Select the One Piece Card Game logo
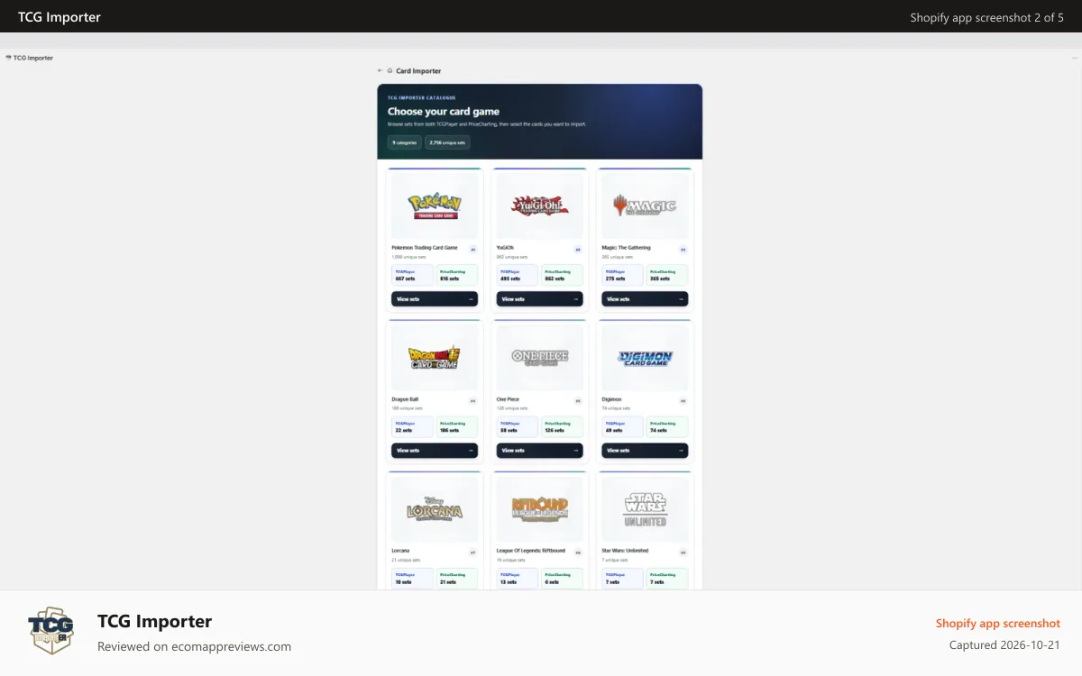The image size is (1082, 676). click(539, 357)
